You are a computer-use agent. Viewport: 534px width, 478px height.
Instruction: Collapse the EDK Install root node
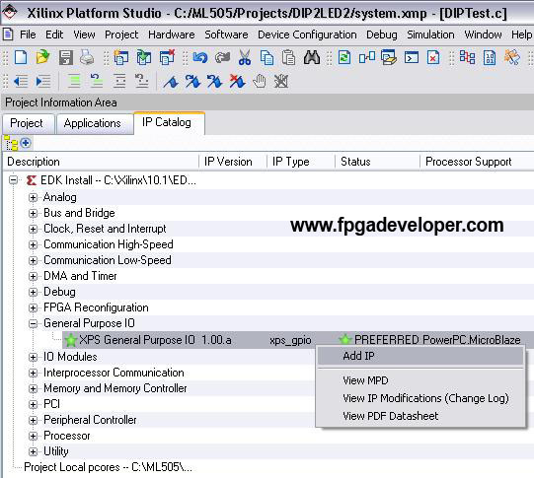click(x=13, y=179)
